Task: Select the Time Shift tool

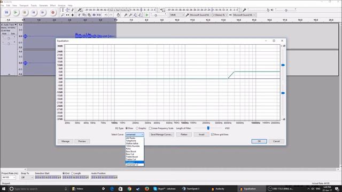Action: pos(68,15)
